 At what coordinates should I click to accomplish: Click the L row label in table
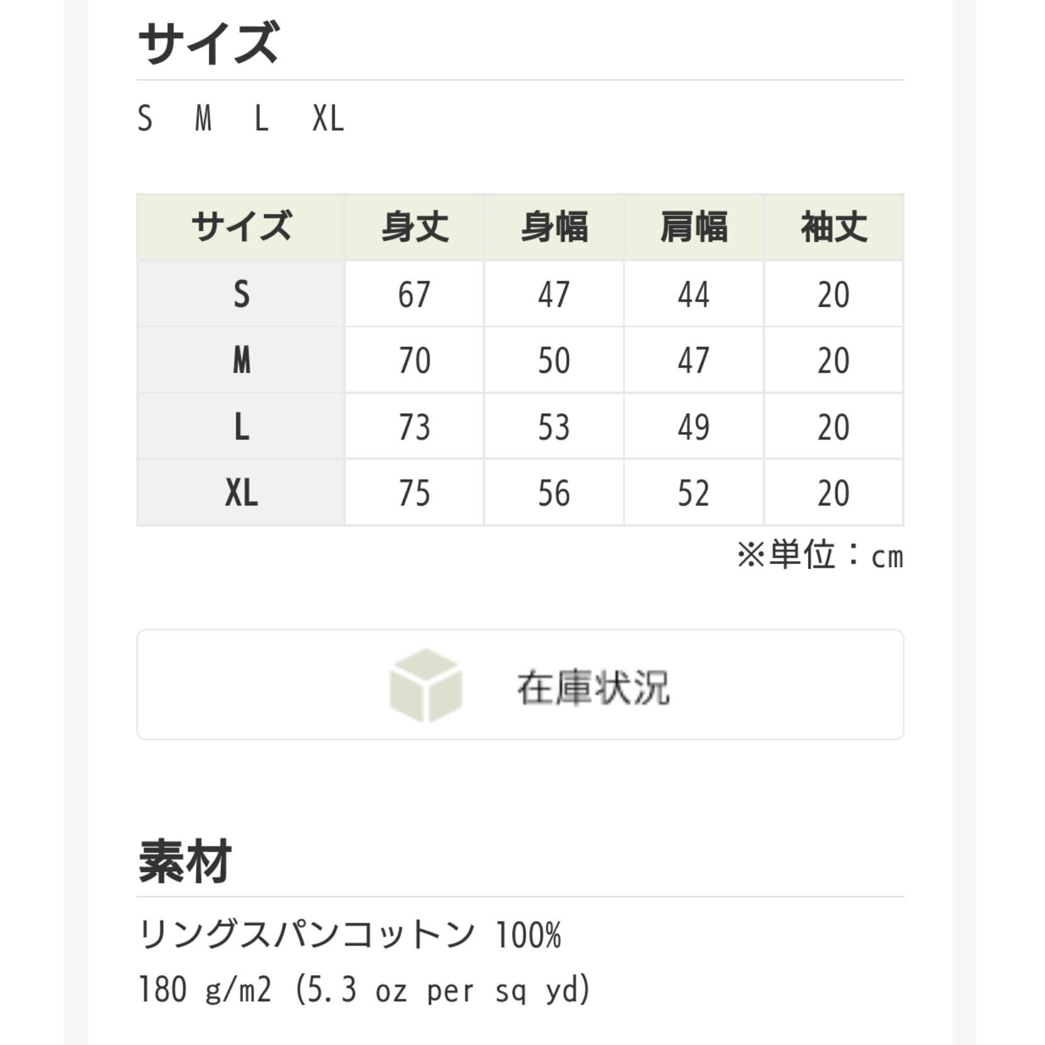click(x=241, y=427)
